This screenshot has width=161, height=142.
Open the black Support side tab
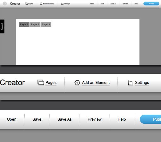click(2, 26)
